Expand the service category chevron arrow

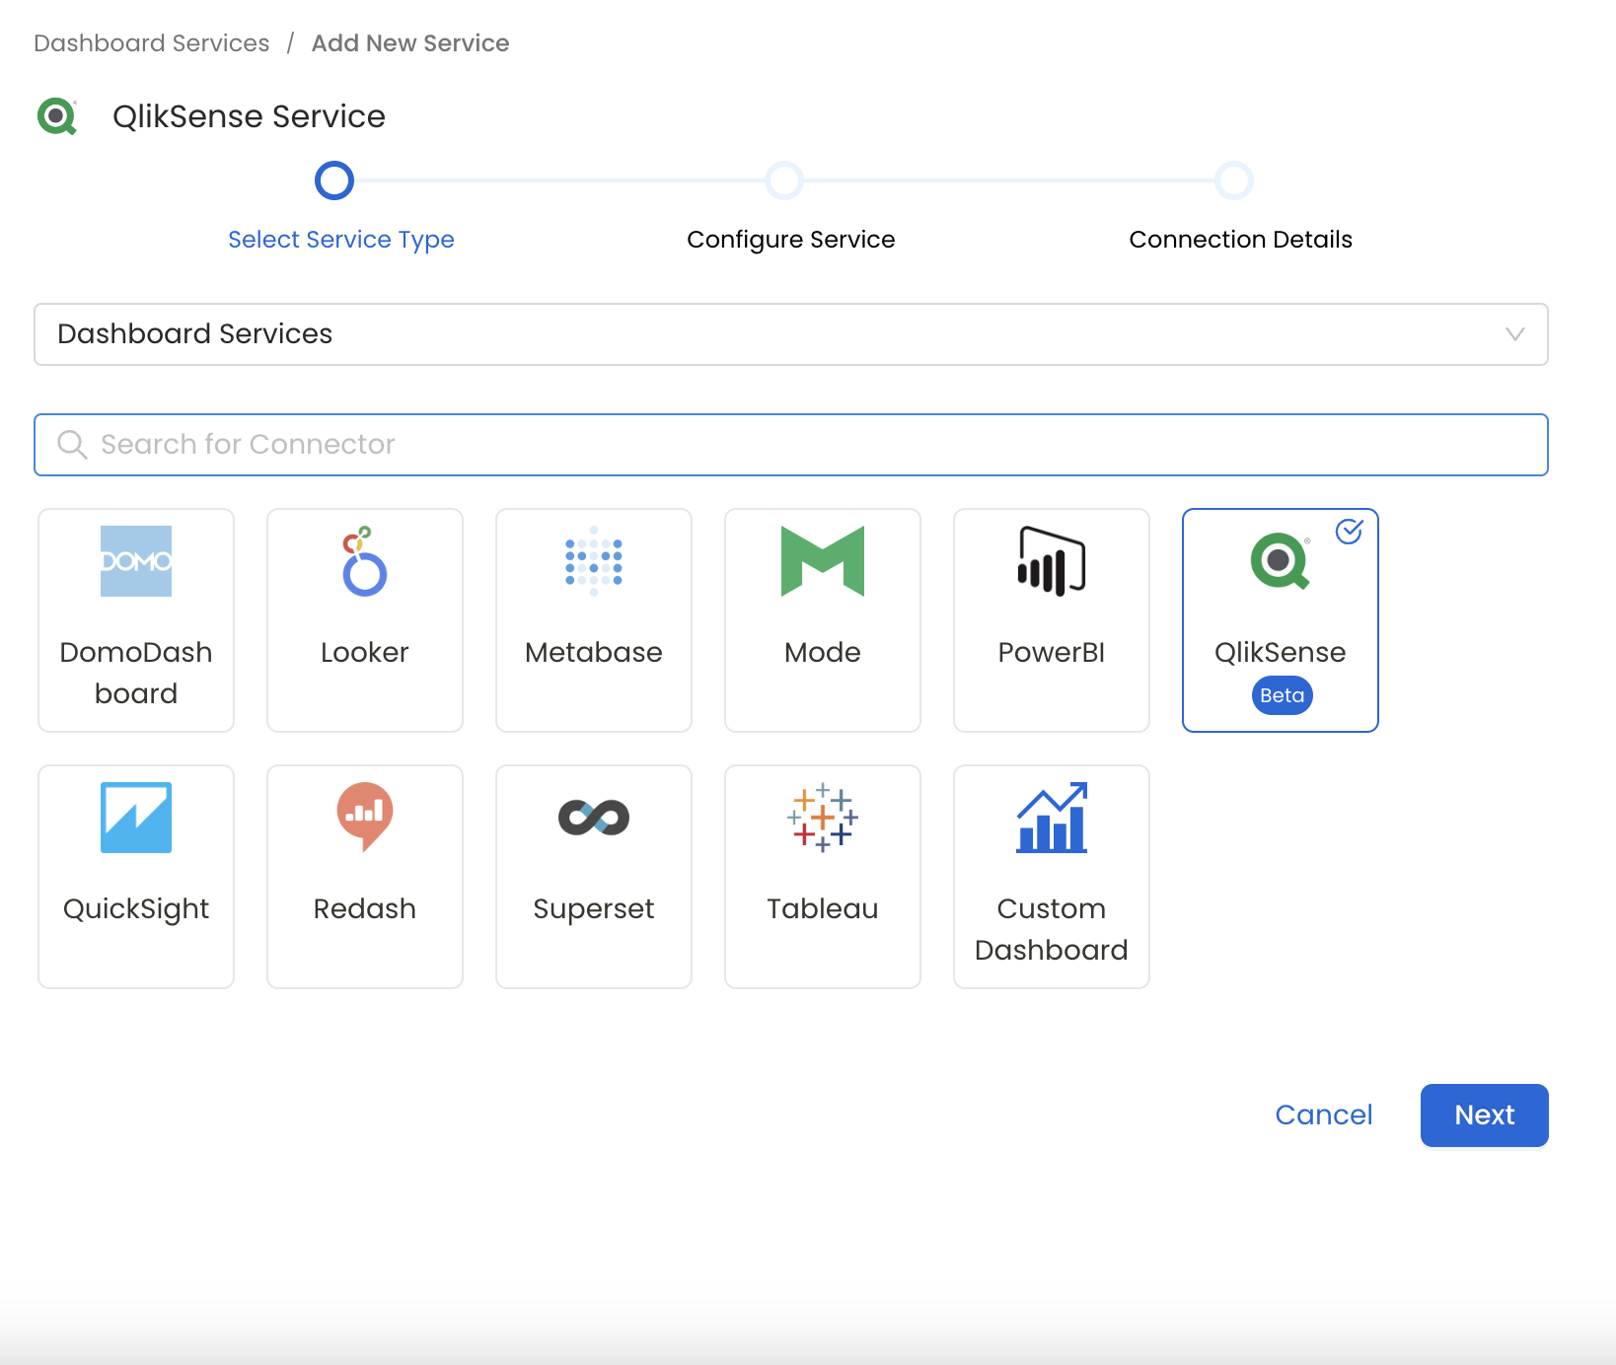(1514, 334)
